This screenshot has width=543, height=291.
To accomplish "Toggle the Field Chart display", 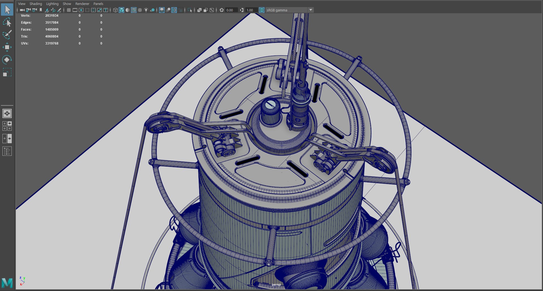I will pyautogui.click(x=93, y=10).
